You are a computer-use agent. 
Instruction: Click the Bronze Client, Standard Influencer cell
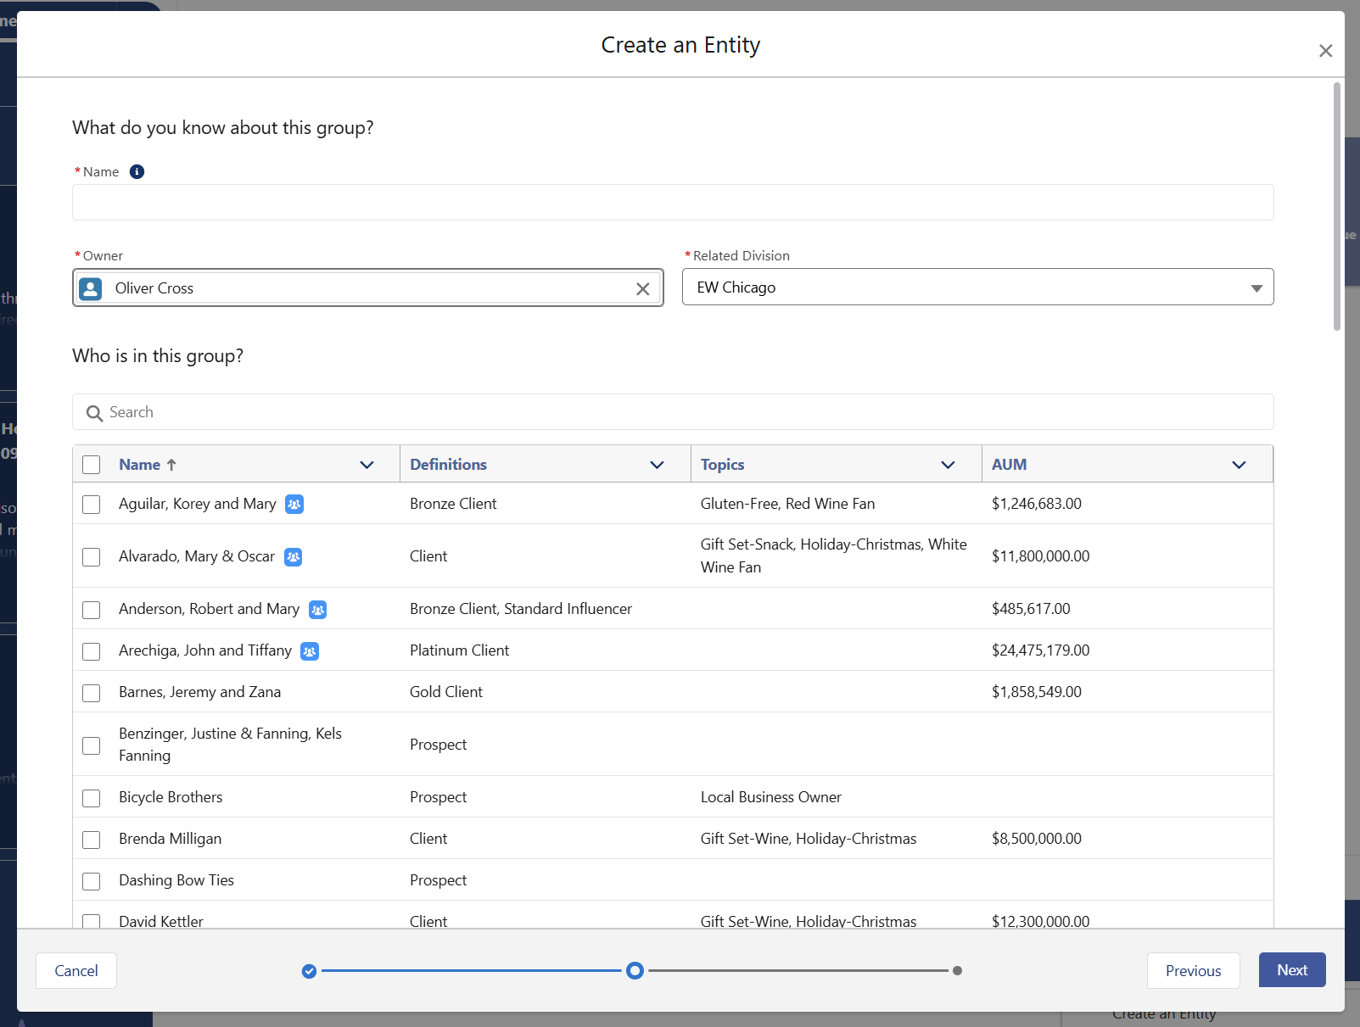(521, 609)
